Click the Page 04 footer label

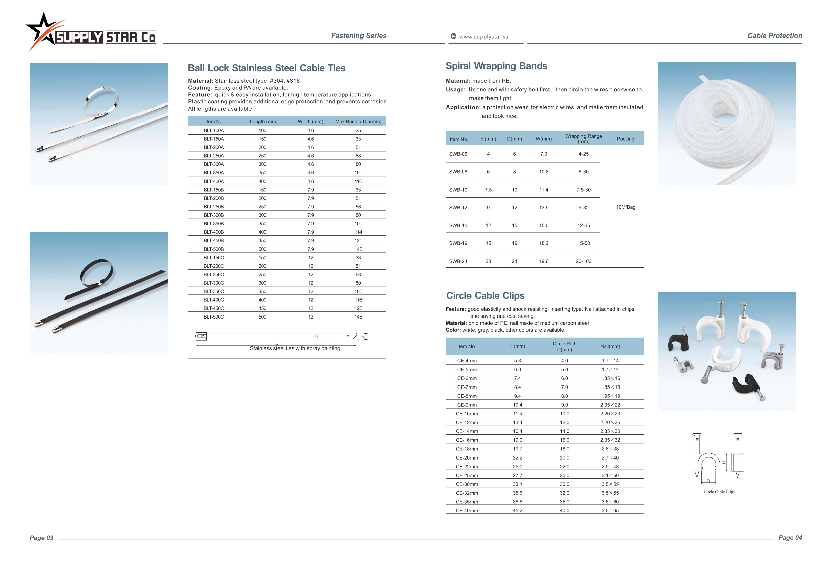click(x=790, y=538)
